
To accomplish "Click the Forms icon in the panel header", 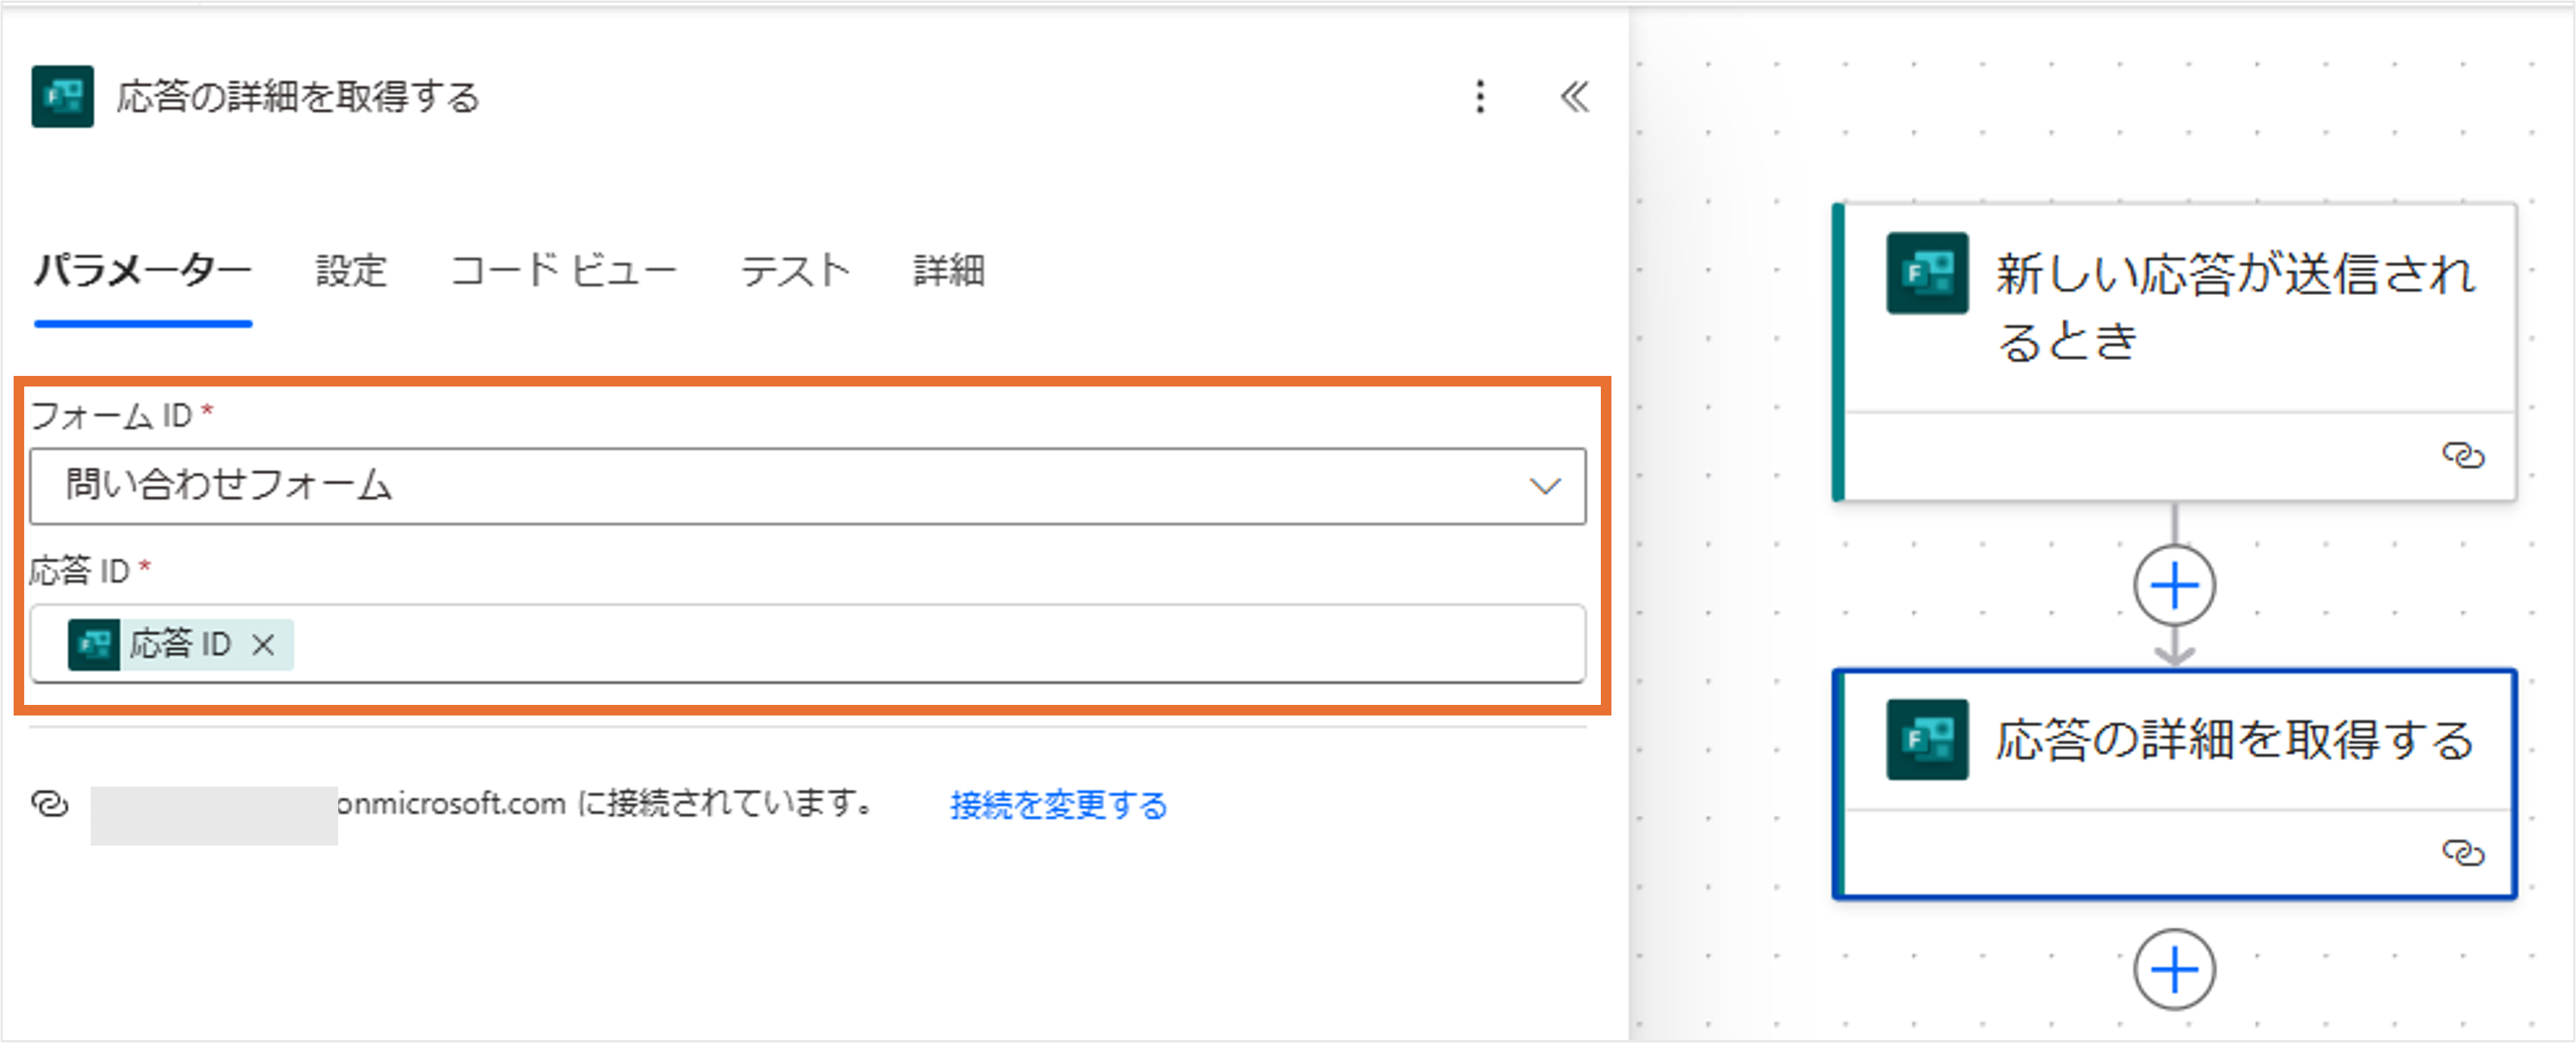I will point(62,96).
